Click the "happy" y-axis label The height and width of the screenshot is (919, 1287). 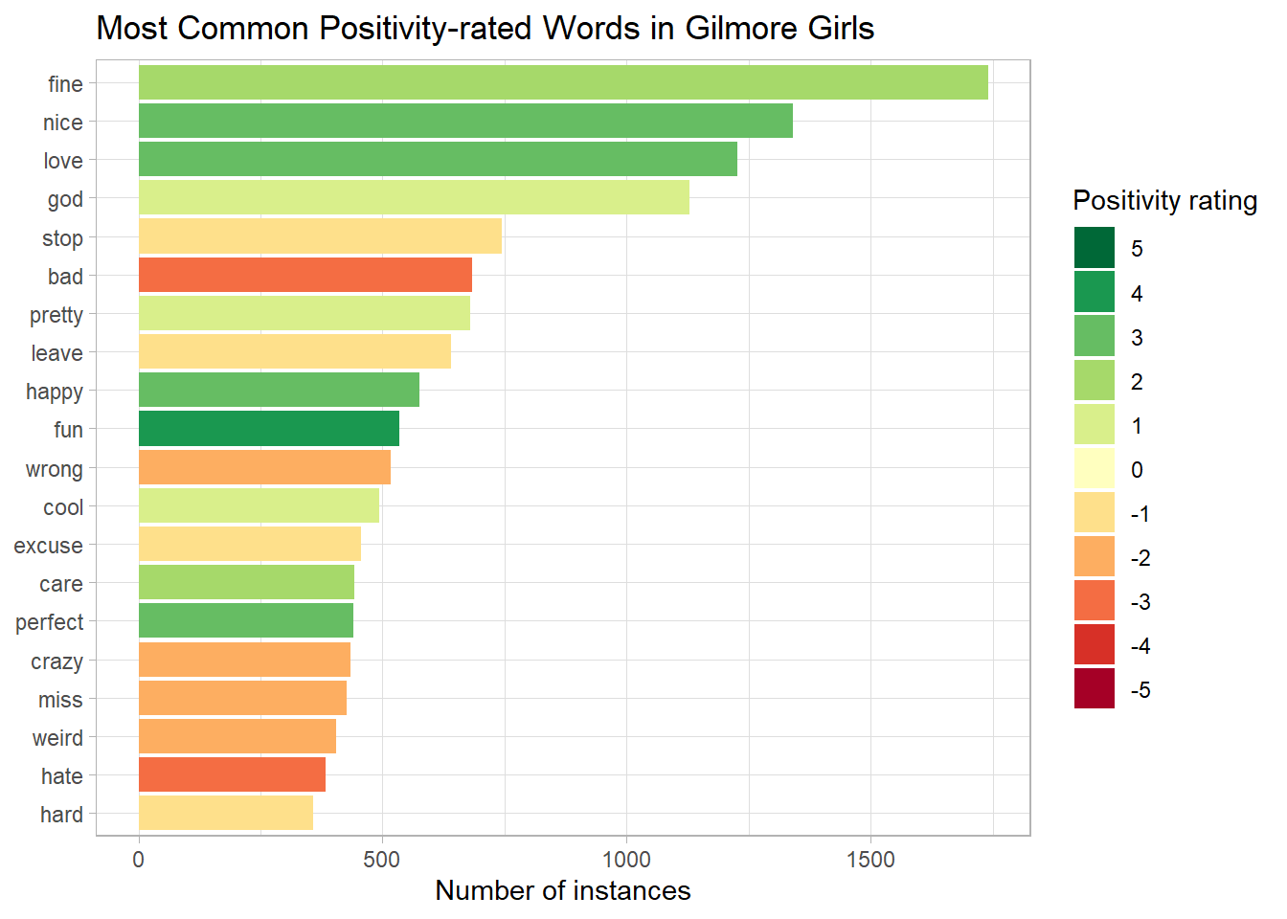tap(55, 392)
